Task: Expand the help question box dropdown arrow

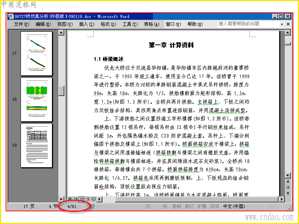Action: point(282,24)
